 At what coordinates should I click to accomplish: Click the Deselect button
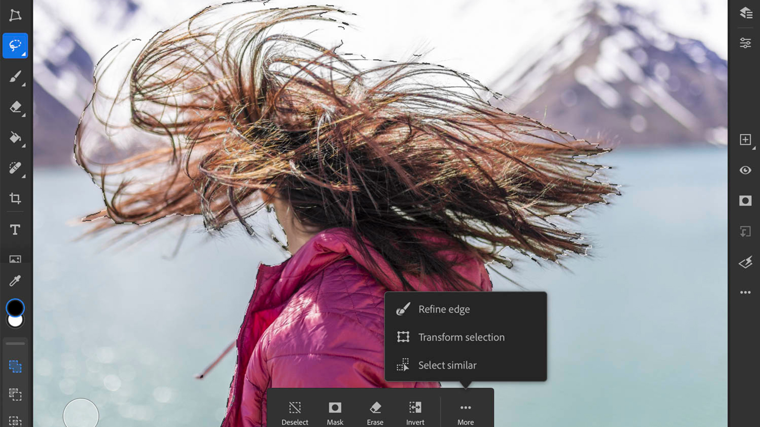[294, 412]
